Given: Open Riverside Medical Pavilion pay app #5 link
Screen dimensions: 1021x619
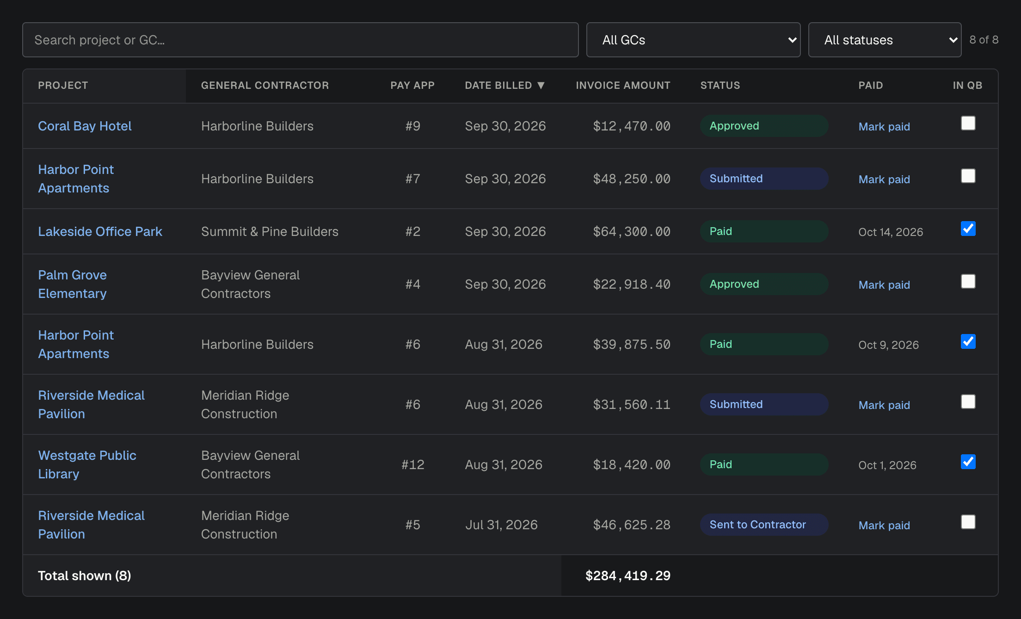Looking at the screenshot, I should pos(91,525).
